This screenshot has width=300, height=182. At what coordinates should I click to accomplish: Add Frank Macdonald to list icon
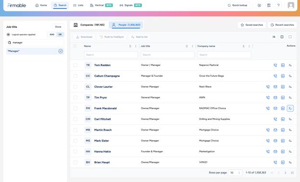(290, 108)
